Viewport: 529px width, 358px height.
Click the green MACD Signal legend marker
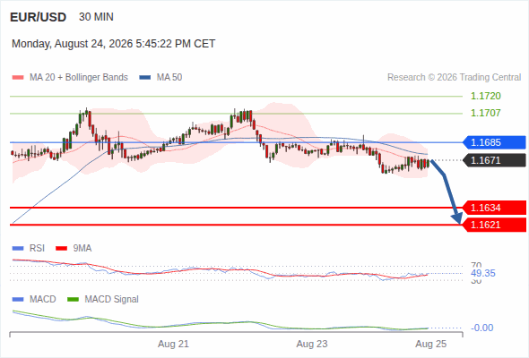click(73, 300)
